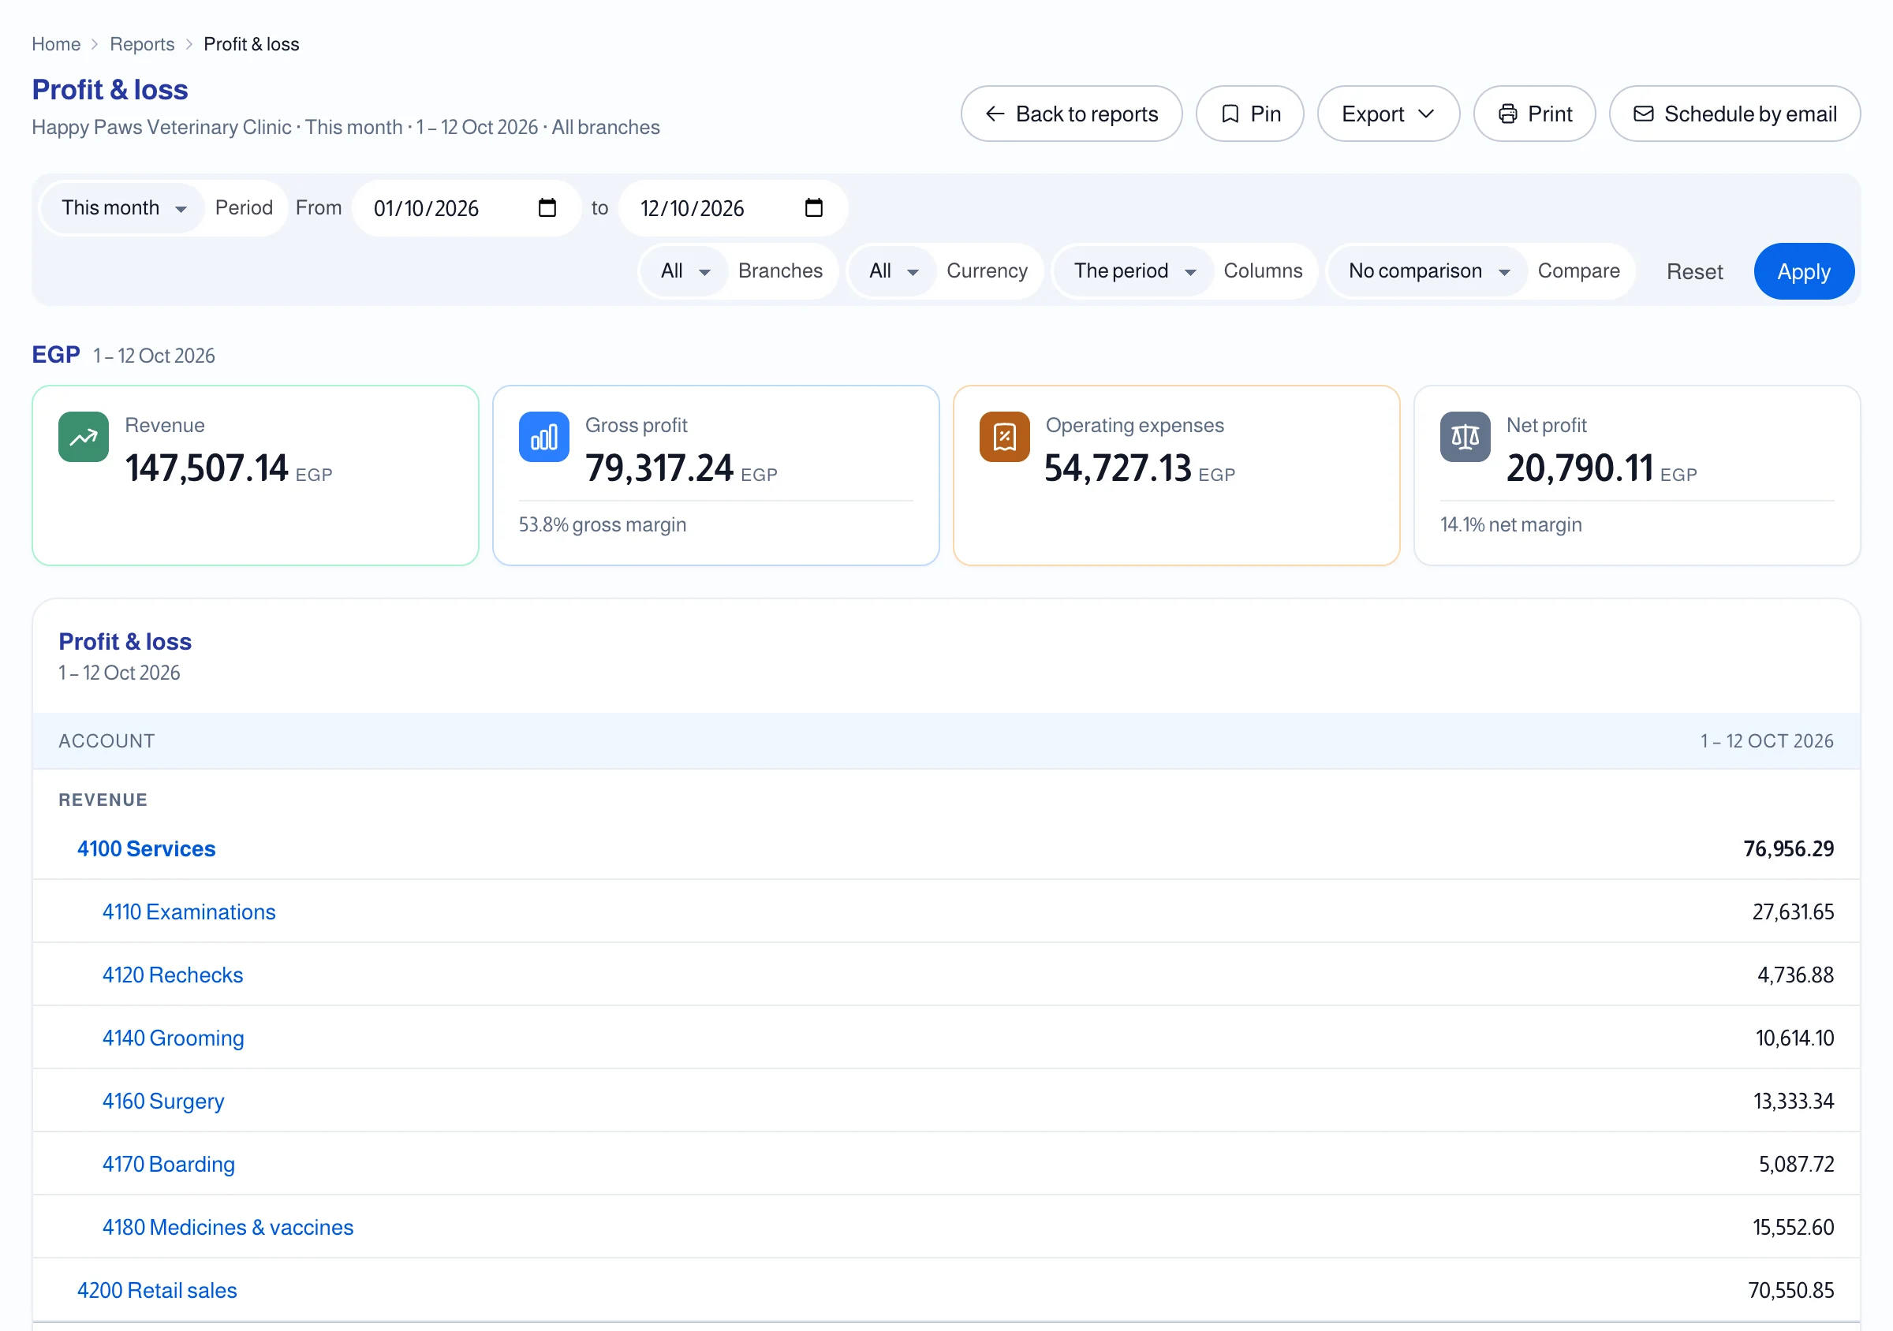Schedule the report by email

[x=1734, y=114]
